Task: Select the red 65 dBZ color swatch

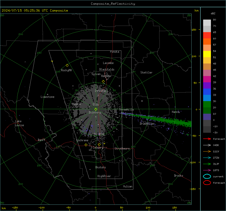Action: pos(207,35)
